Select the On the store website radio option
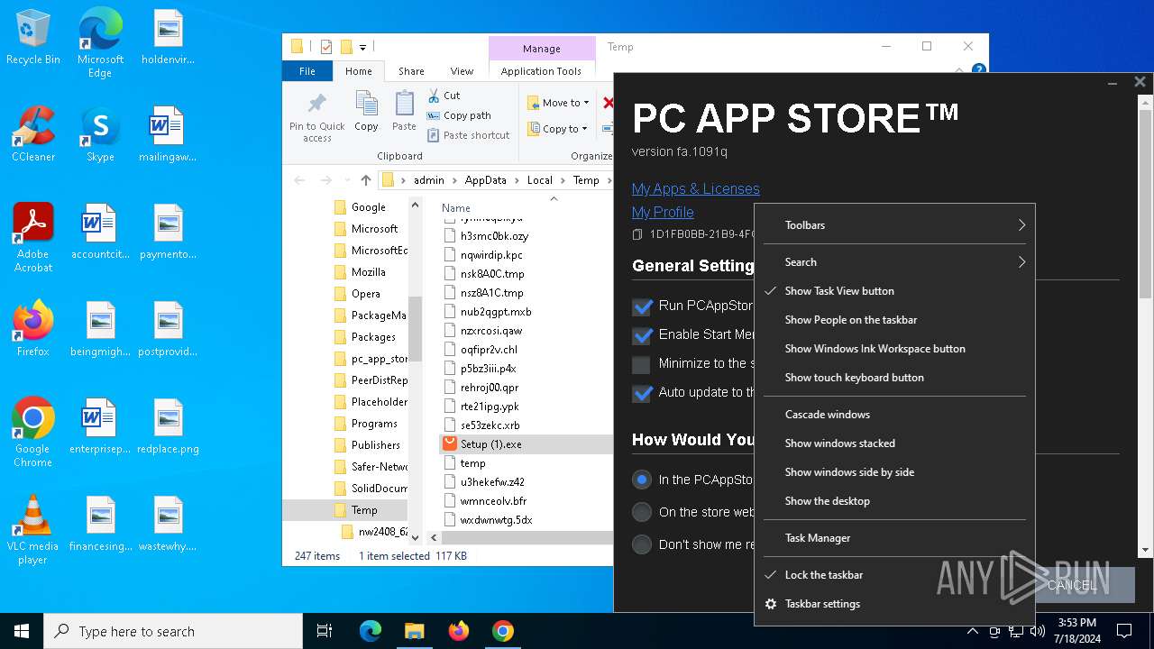1154x649 pixels. [x=641, y=512]
